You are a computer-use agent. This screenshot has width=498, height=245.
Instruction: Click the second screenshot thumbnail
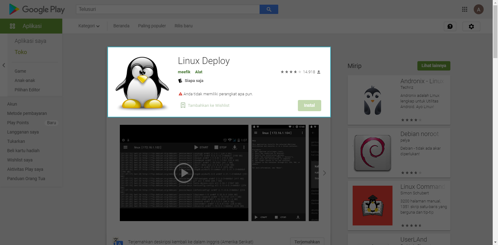(x=279, y=173)
